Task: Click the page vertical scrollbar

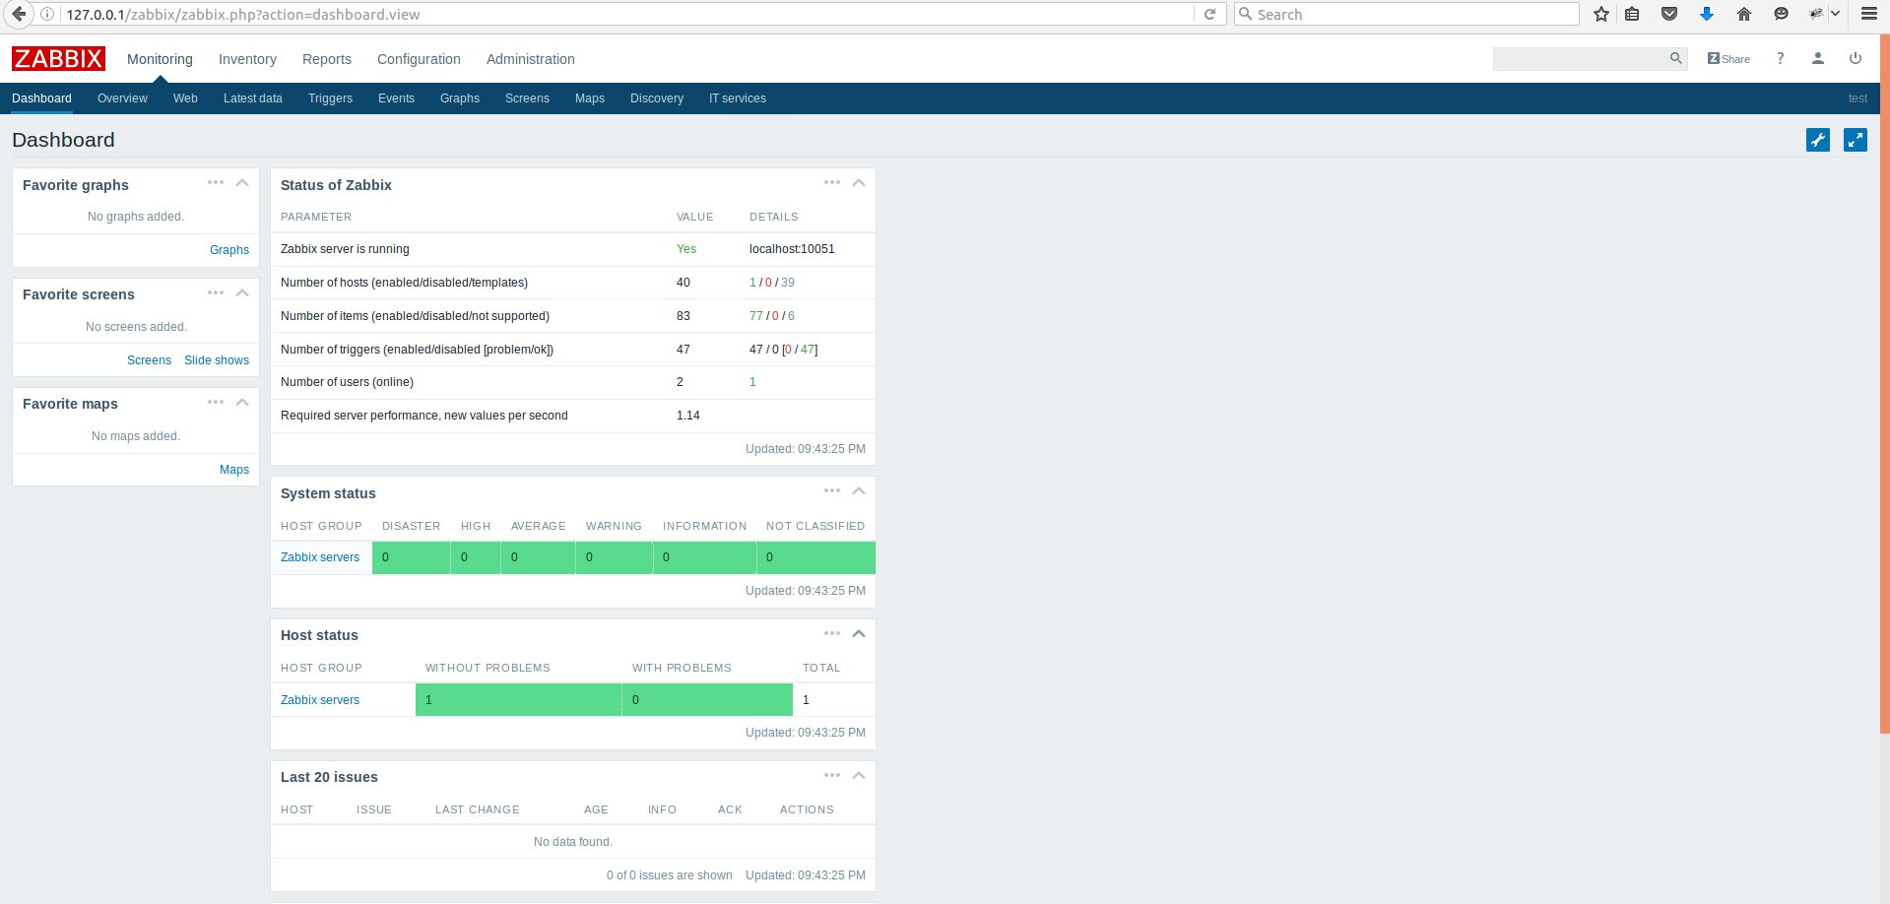Action: click(1884, 384)
